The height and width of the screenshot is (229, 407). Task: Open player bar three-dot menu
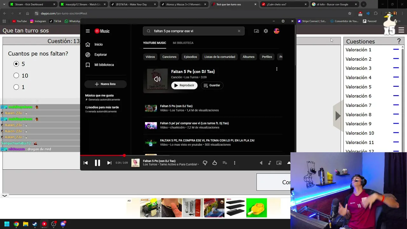pyautogui.click(x=235, y=163)
